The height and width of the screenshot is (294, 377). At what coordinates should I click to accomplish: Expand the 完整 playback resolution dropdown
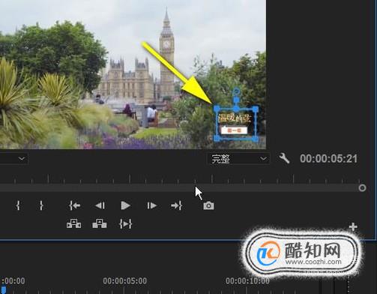(x=238, y=159)
